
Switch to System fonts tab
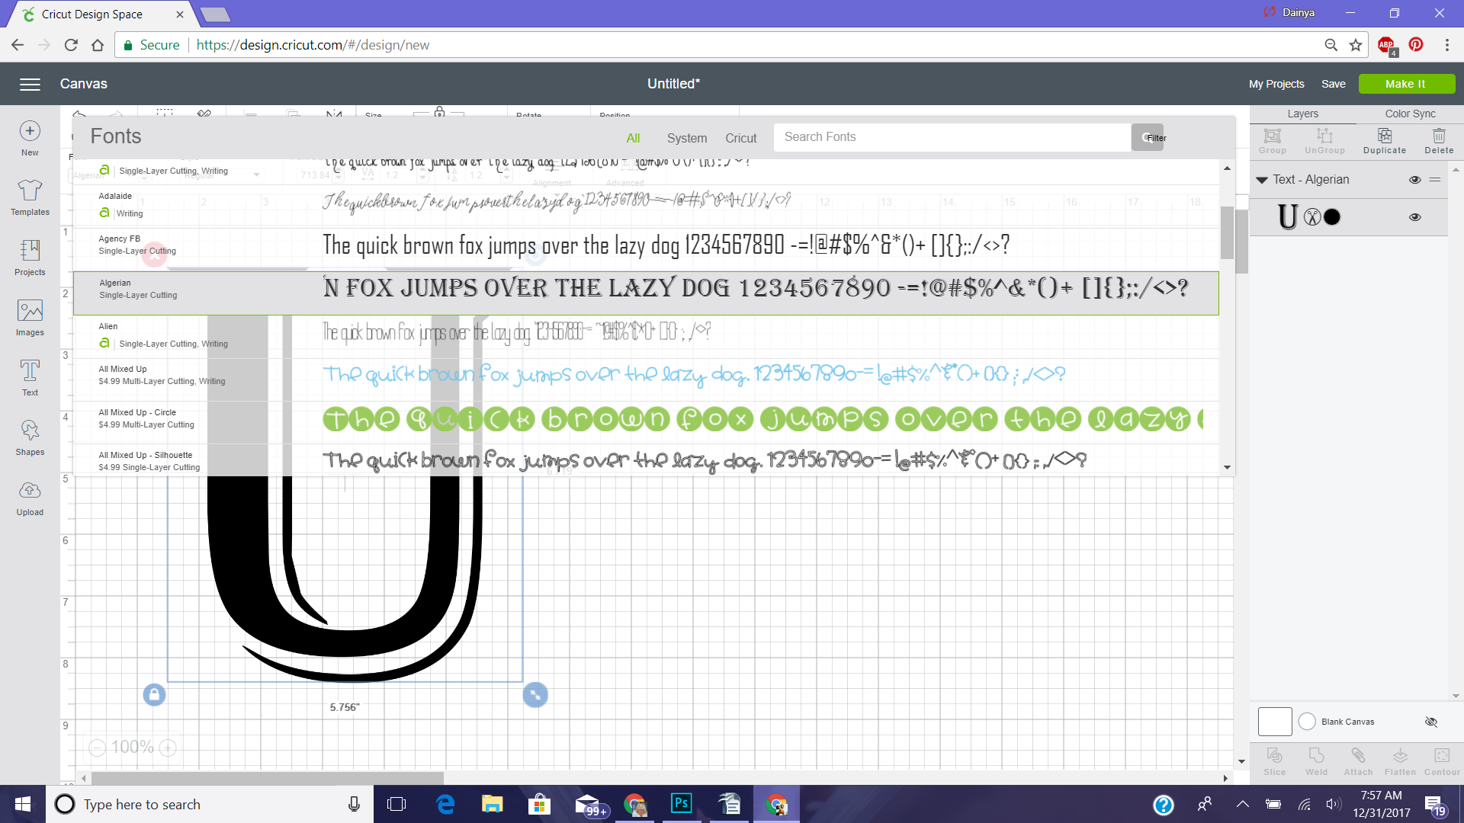coord(687,138)
